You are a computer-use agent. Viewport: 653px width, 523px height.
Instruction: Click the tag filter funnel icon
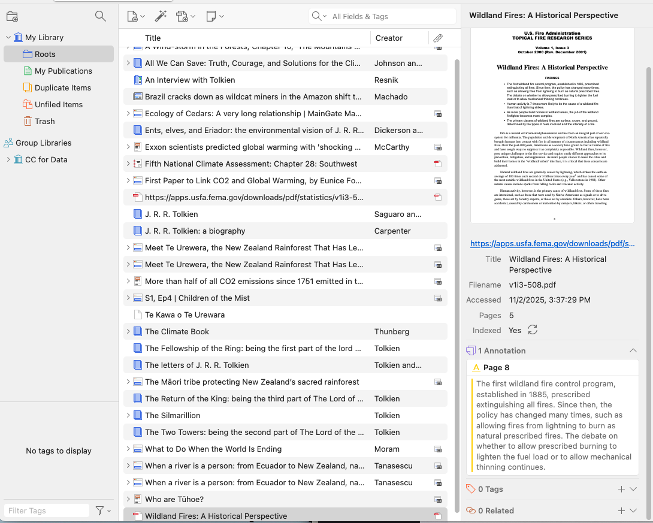pos(100,510)
